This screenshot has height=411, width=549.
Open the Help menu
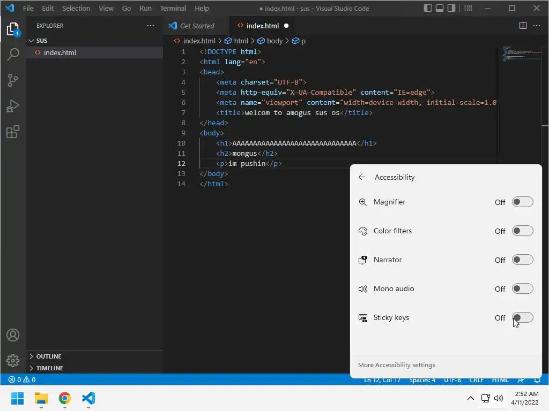coord(202,8)
